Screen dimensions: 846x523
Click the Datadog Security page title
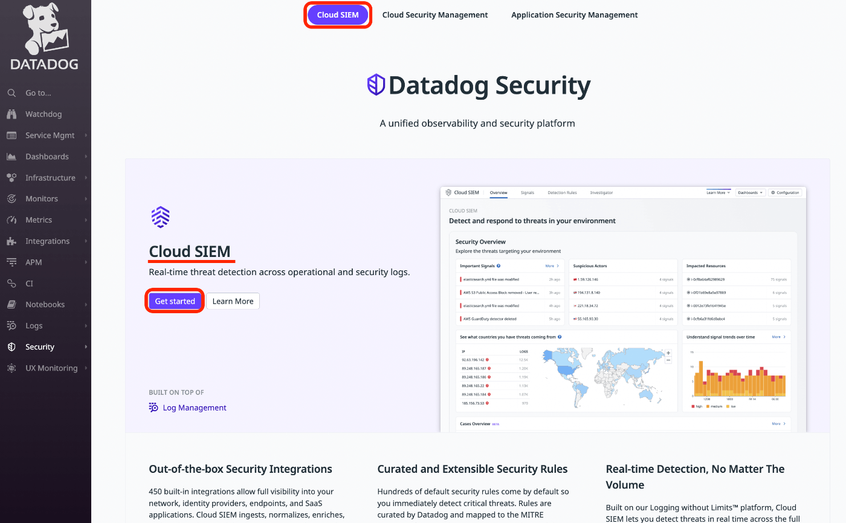[489, 85]
